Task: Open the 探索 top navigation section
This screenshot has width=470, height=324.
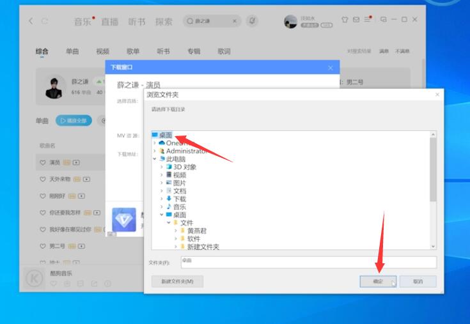Action: [164, 22]
